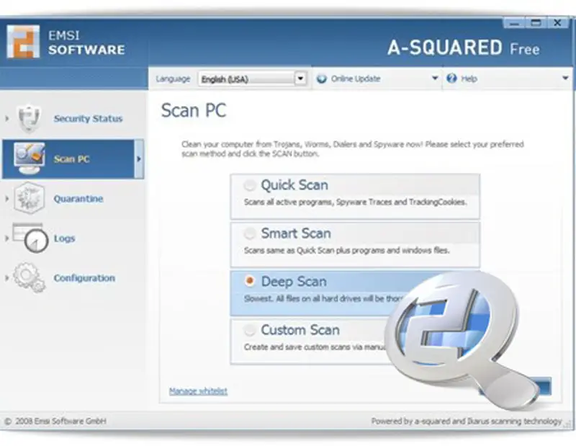Click the Smart Scan description text
Image resolution: width=576 pixels, height=446 pixels.
click(347, 251)
